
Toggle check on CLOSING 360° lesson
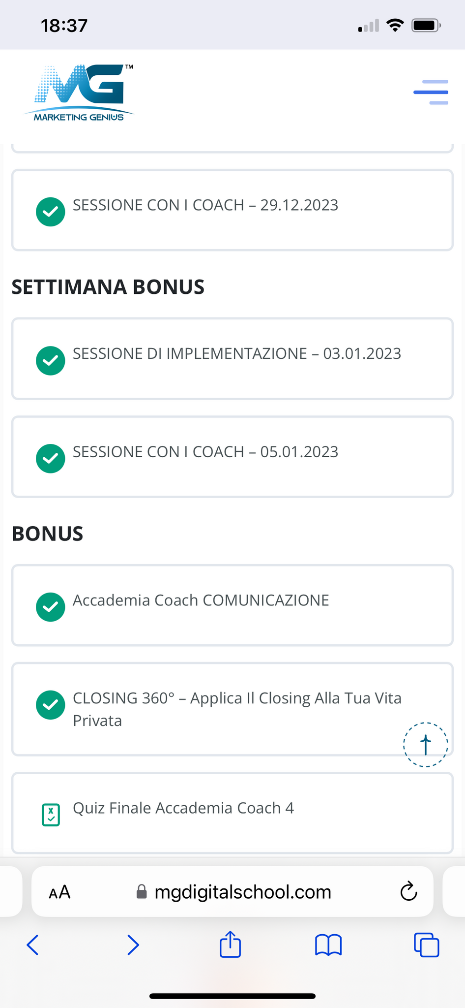(51, 705)
